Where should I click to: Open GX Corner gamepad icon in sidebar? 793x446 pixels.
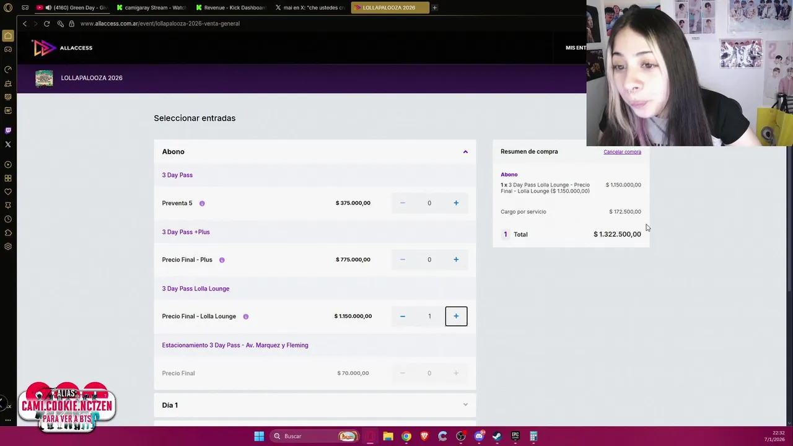[8, 50]
